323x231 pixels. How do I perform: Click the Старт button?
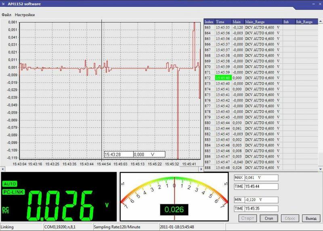click(x=247, y=218)
